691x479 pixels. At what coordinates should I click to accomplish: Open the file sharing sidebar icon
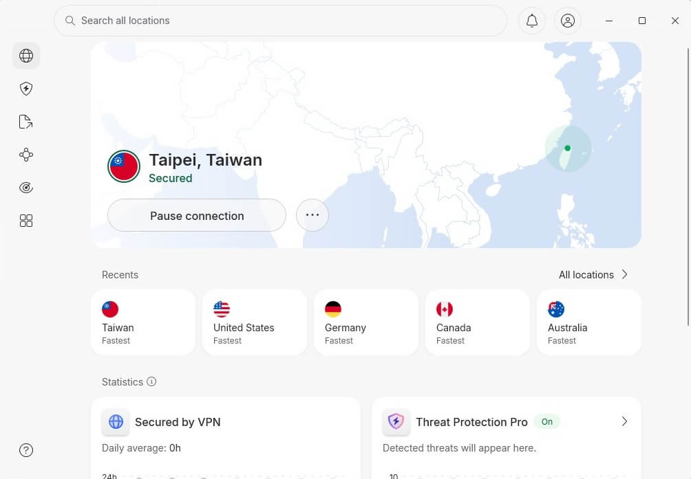pos(25,121)
